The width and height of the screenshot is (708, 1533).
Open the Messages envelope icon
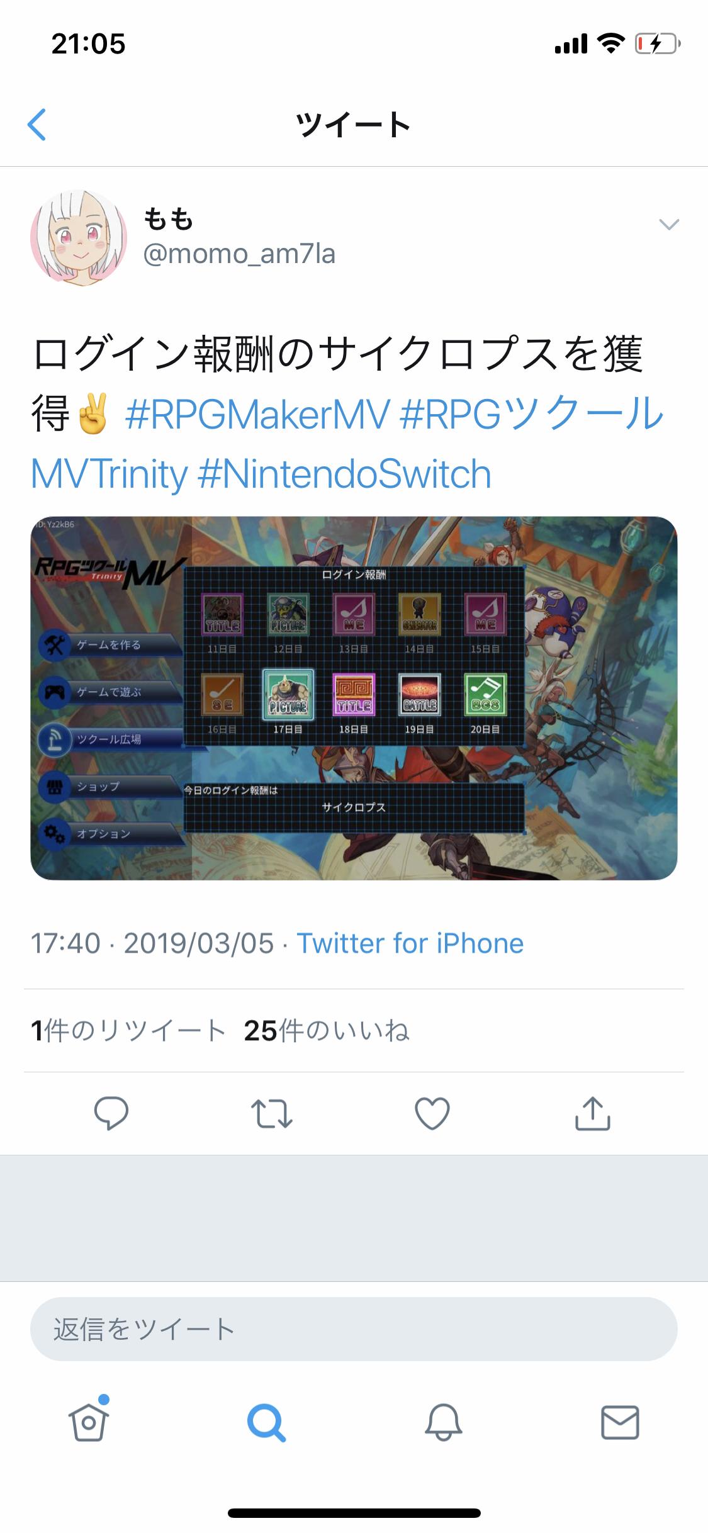pos(621,1422)
